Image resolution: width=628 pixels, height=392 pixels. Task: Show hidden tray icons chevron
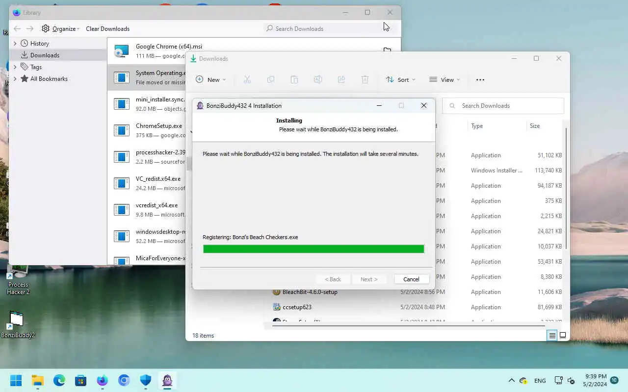click(511, 380)
